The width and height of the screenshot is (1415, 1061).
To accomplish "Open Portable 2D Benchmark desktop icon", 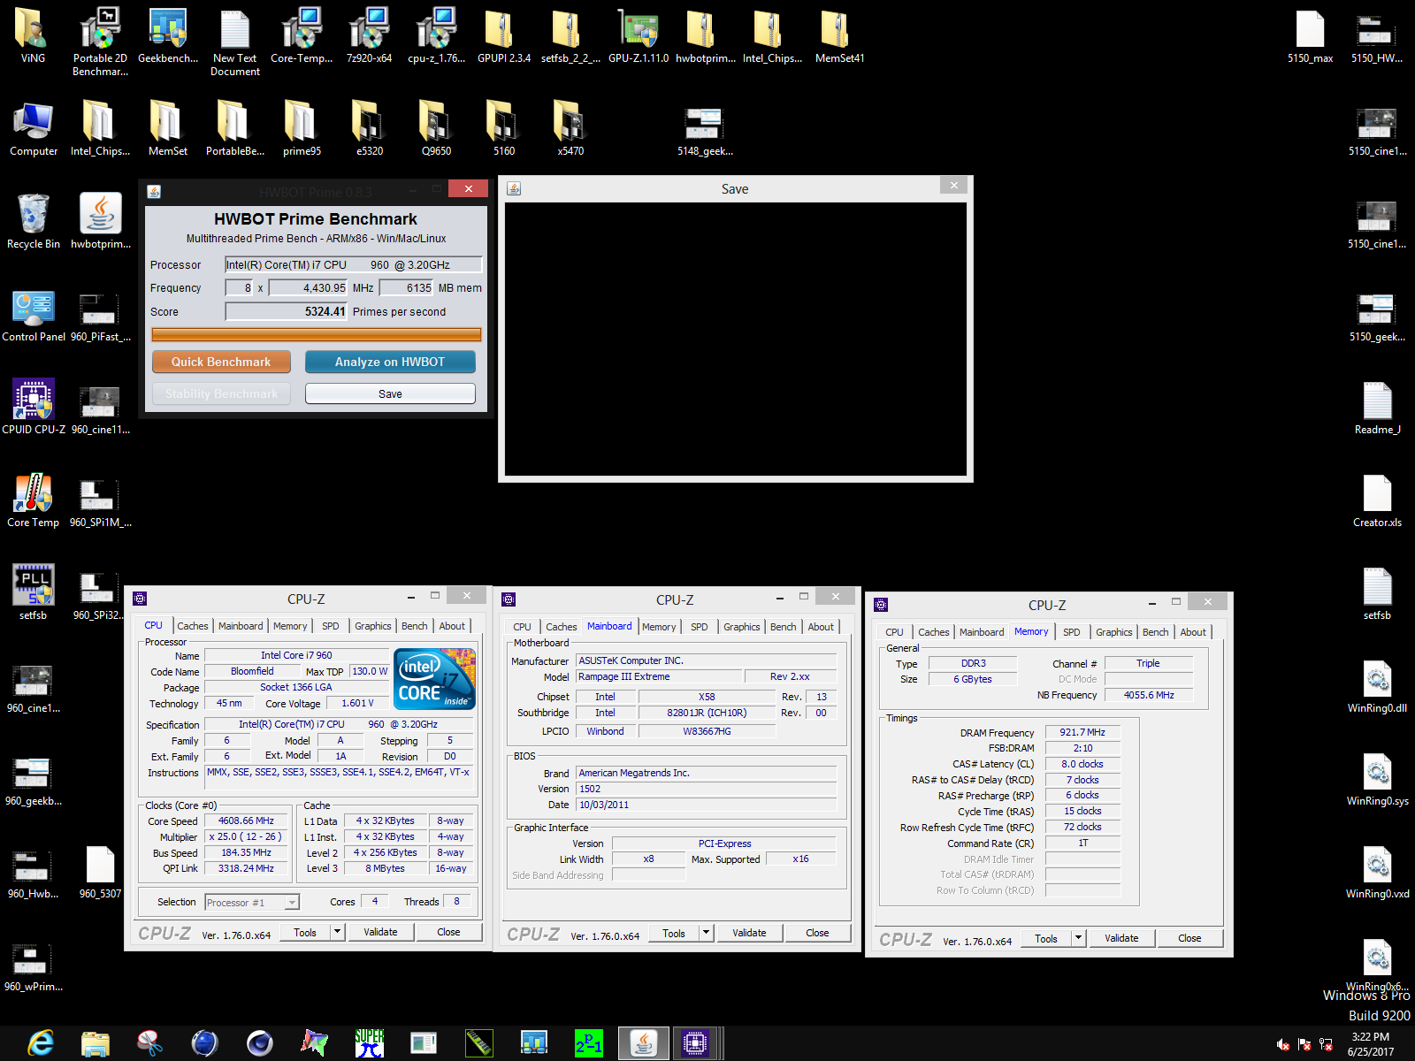I will [100, 40].
